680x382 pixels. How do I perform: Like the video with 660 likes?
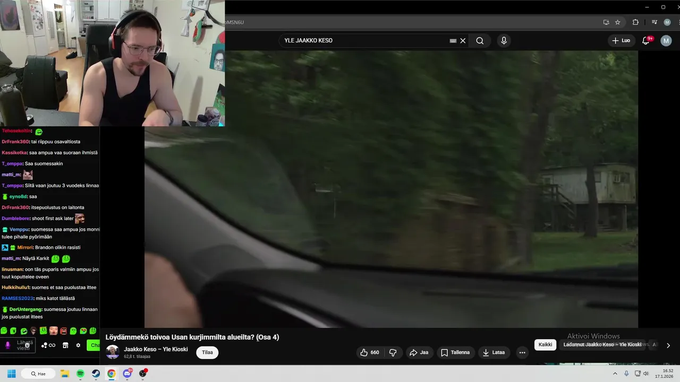(x=370, y=352)
